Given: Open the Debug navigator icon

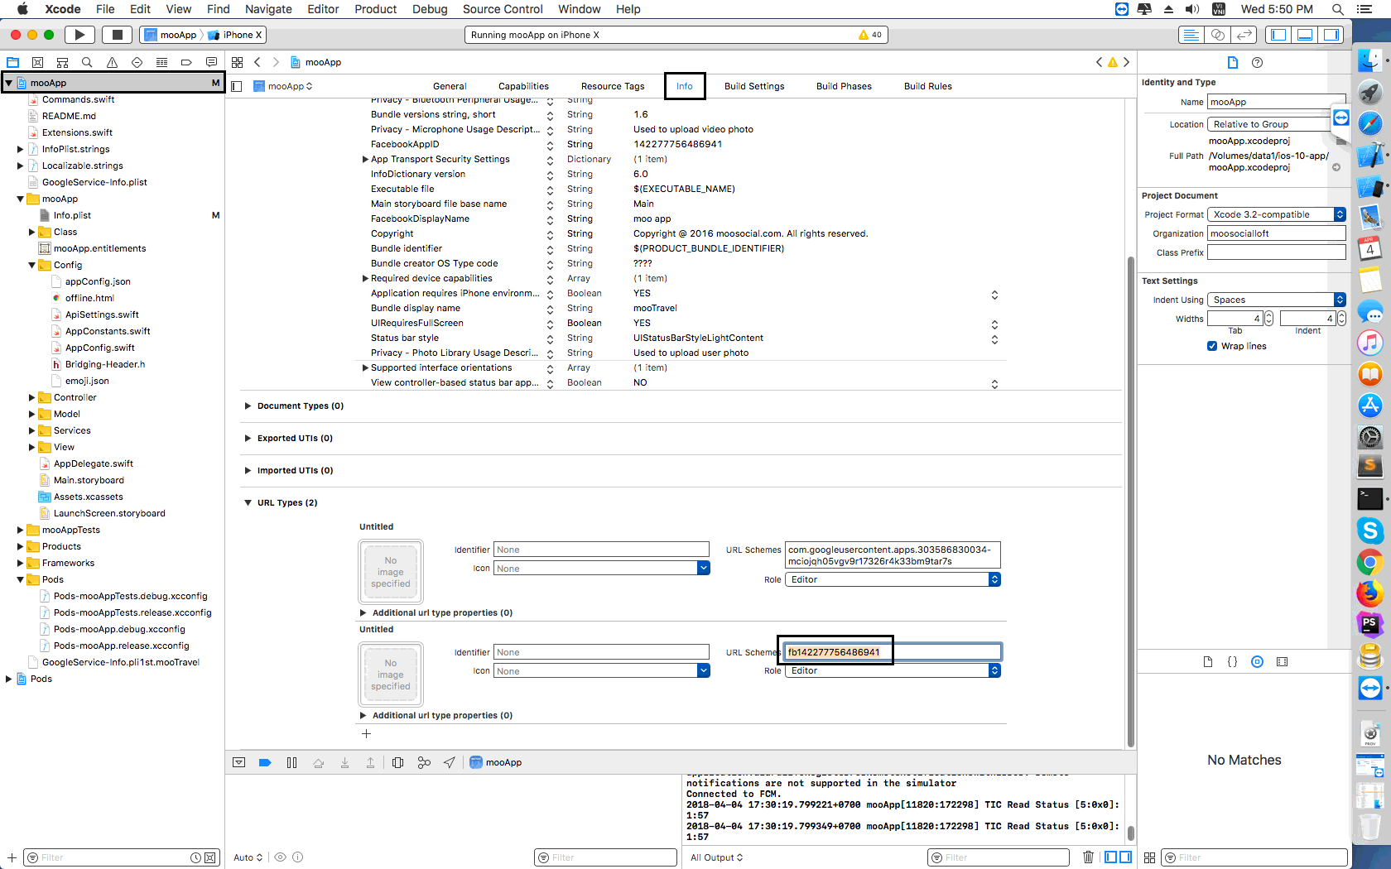Looking at the screenshot, I should pos(161,62).
